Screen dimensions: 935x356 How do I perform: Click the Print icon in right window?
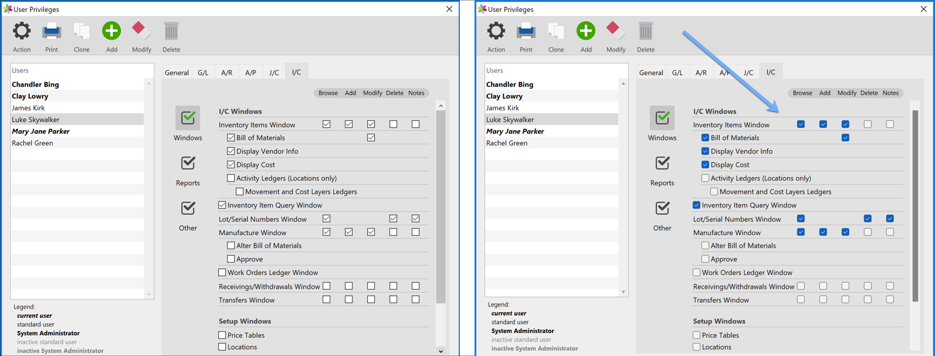click(x=526, y=32)
